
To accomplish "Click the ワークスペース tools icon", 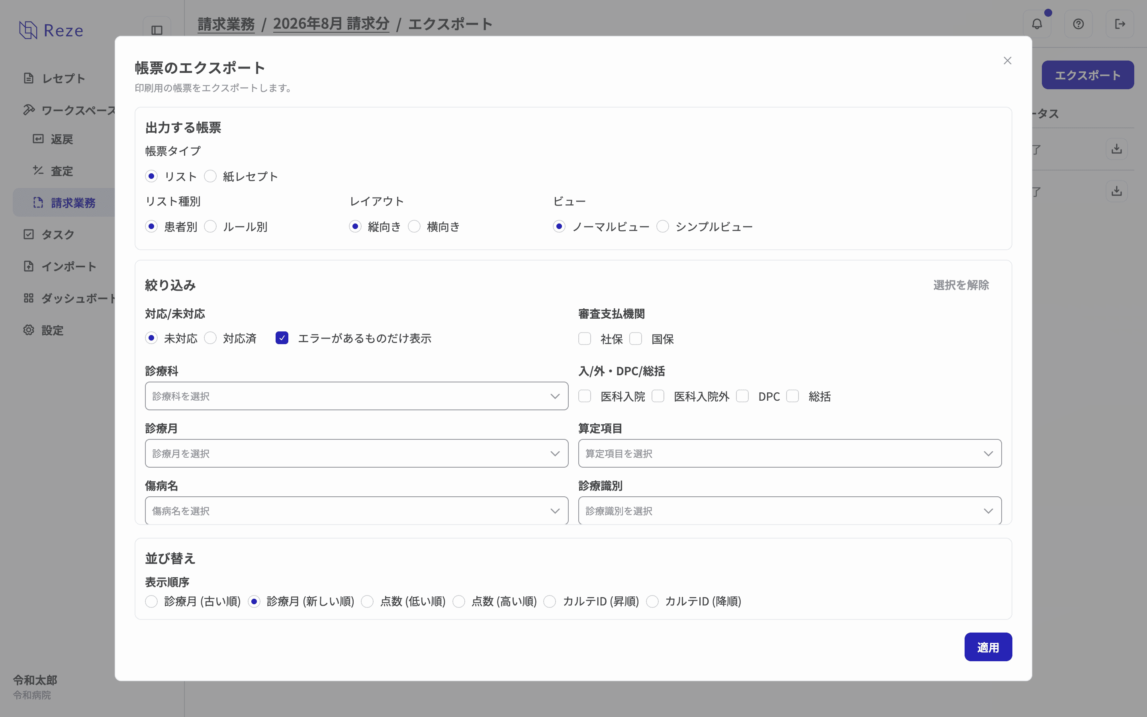I will [29, 110].
